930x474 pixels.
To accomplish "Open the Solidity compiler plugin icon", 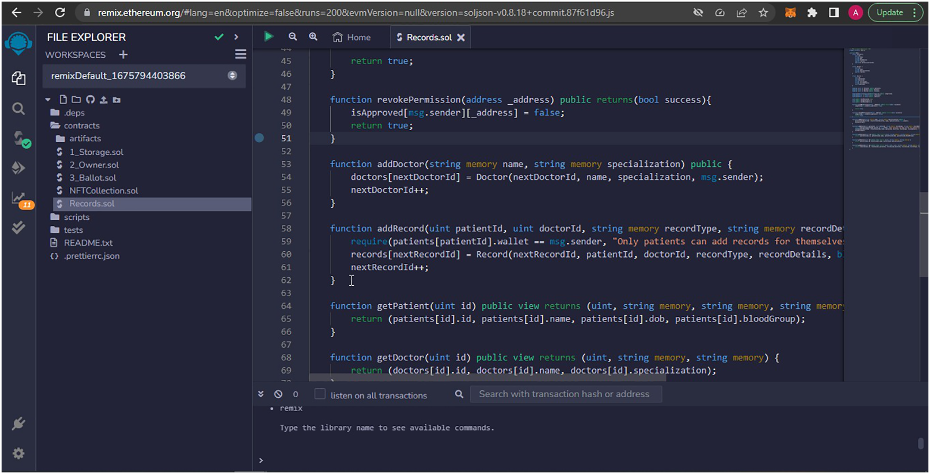I will coord(20,139).
